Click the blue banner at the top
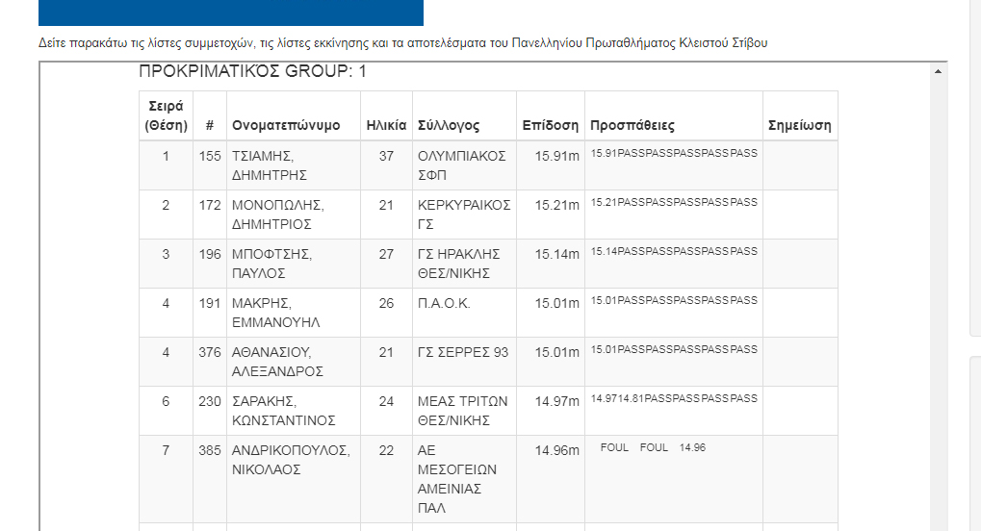 [231, 13]
